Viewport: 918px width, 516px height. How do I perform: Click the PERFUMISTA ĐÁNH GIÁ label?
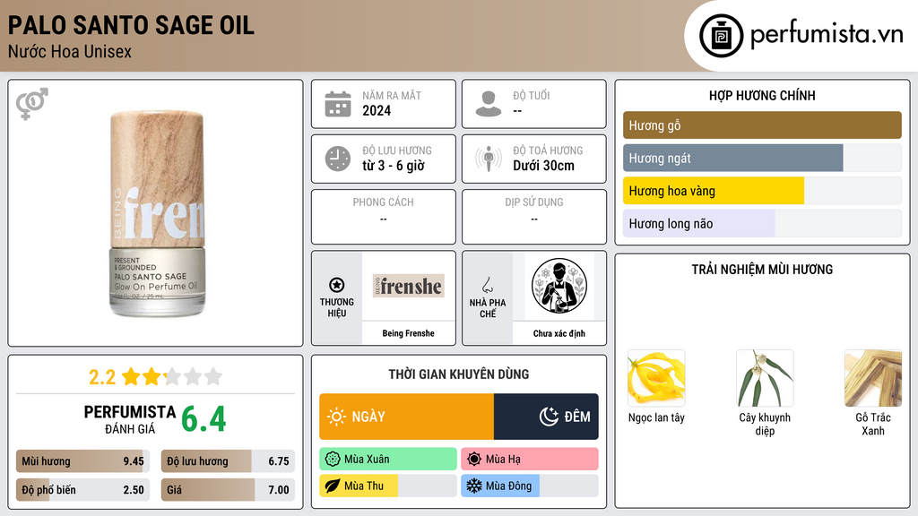coord(129,419)
